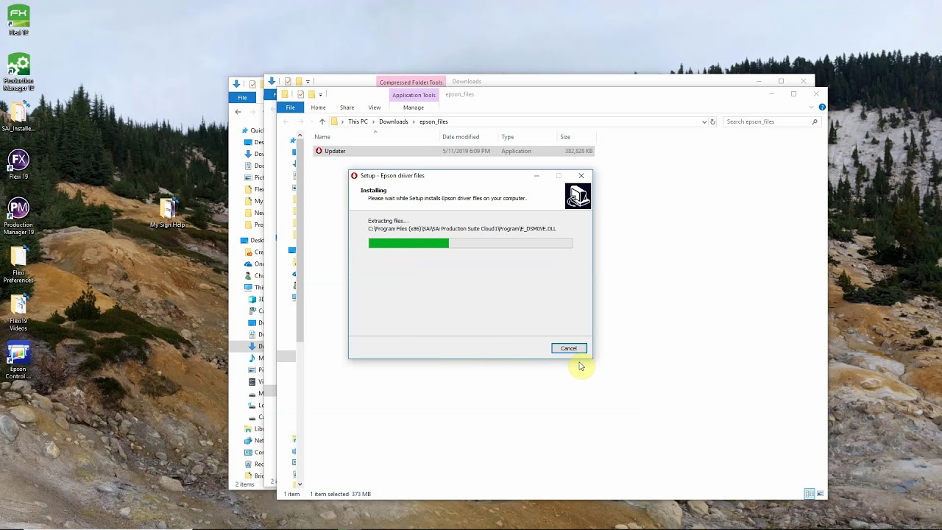The height and width of the screenshot is (530, 942).
Task: Click the installation progress bar
Action: (470, 243)
